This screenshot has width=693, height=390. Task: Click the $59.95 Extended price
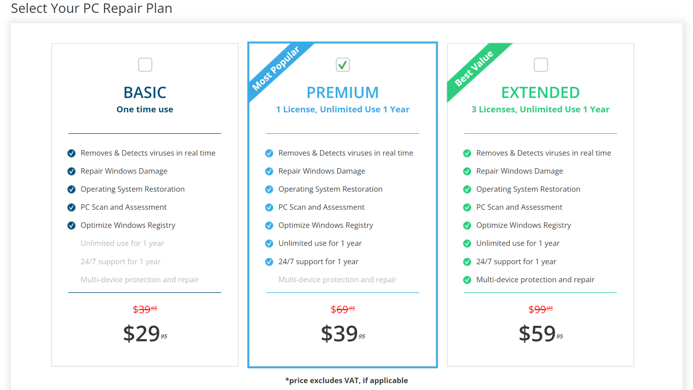[x=540, y=334]
